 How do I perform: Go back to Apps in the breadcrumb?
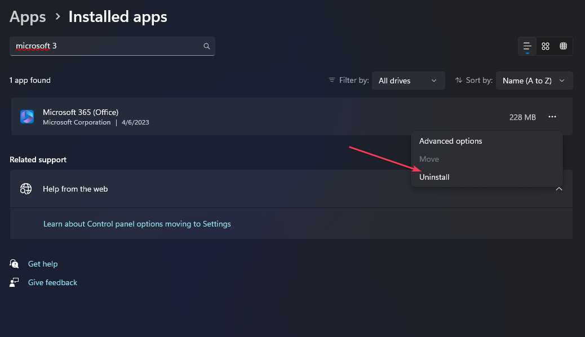point(28,17)
